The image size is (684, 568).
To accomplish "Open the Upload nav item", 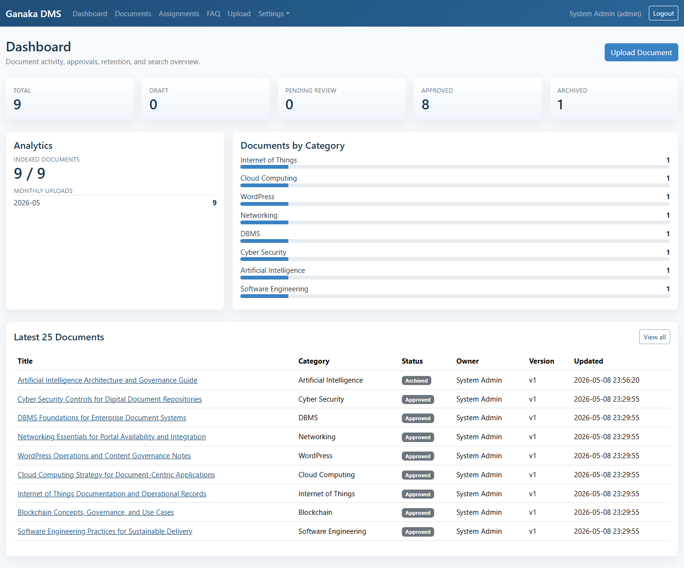I will pyautogui.click(x=239, y=14).
